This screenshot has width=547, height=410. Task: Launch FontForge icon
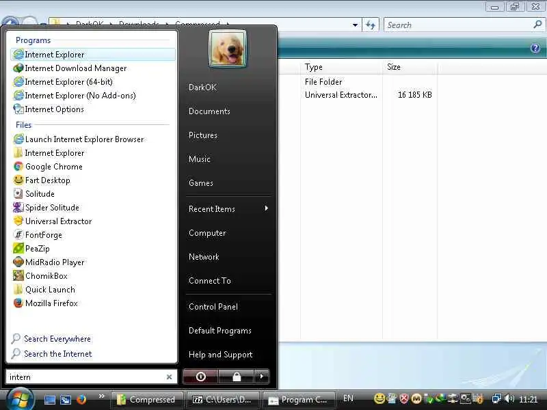coord(18,234)
